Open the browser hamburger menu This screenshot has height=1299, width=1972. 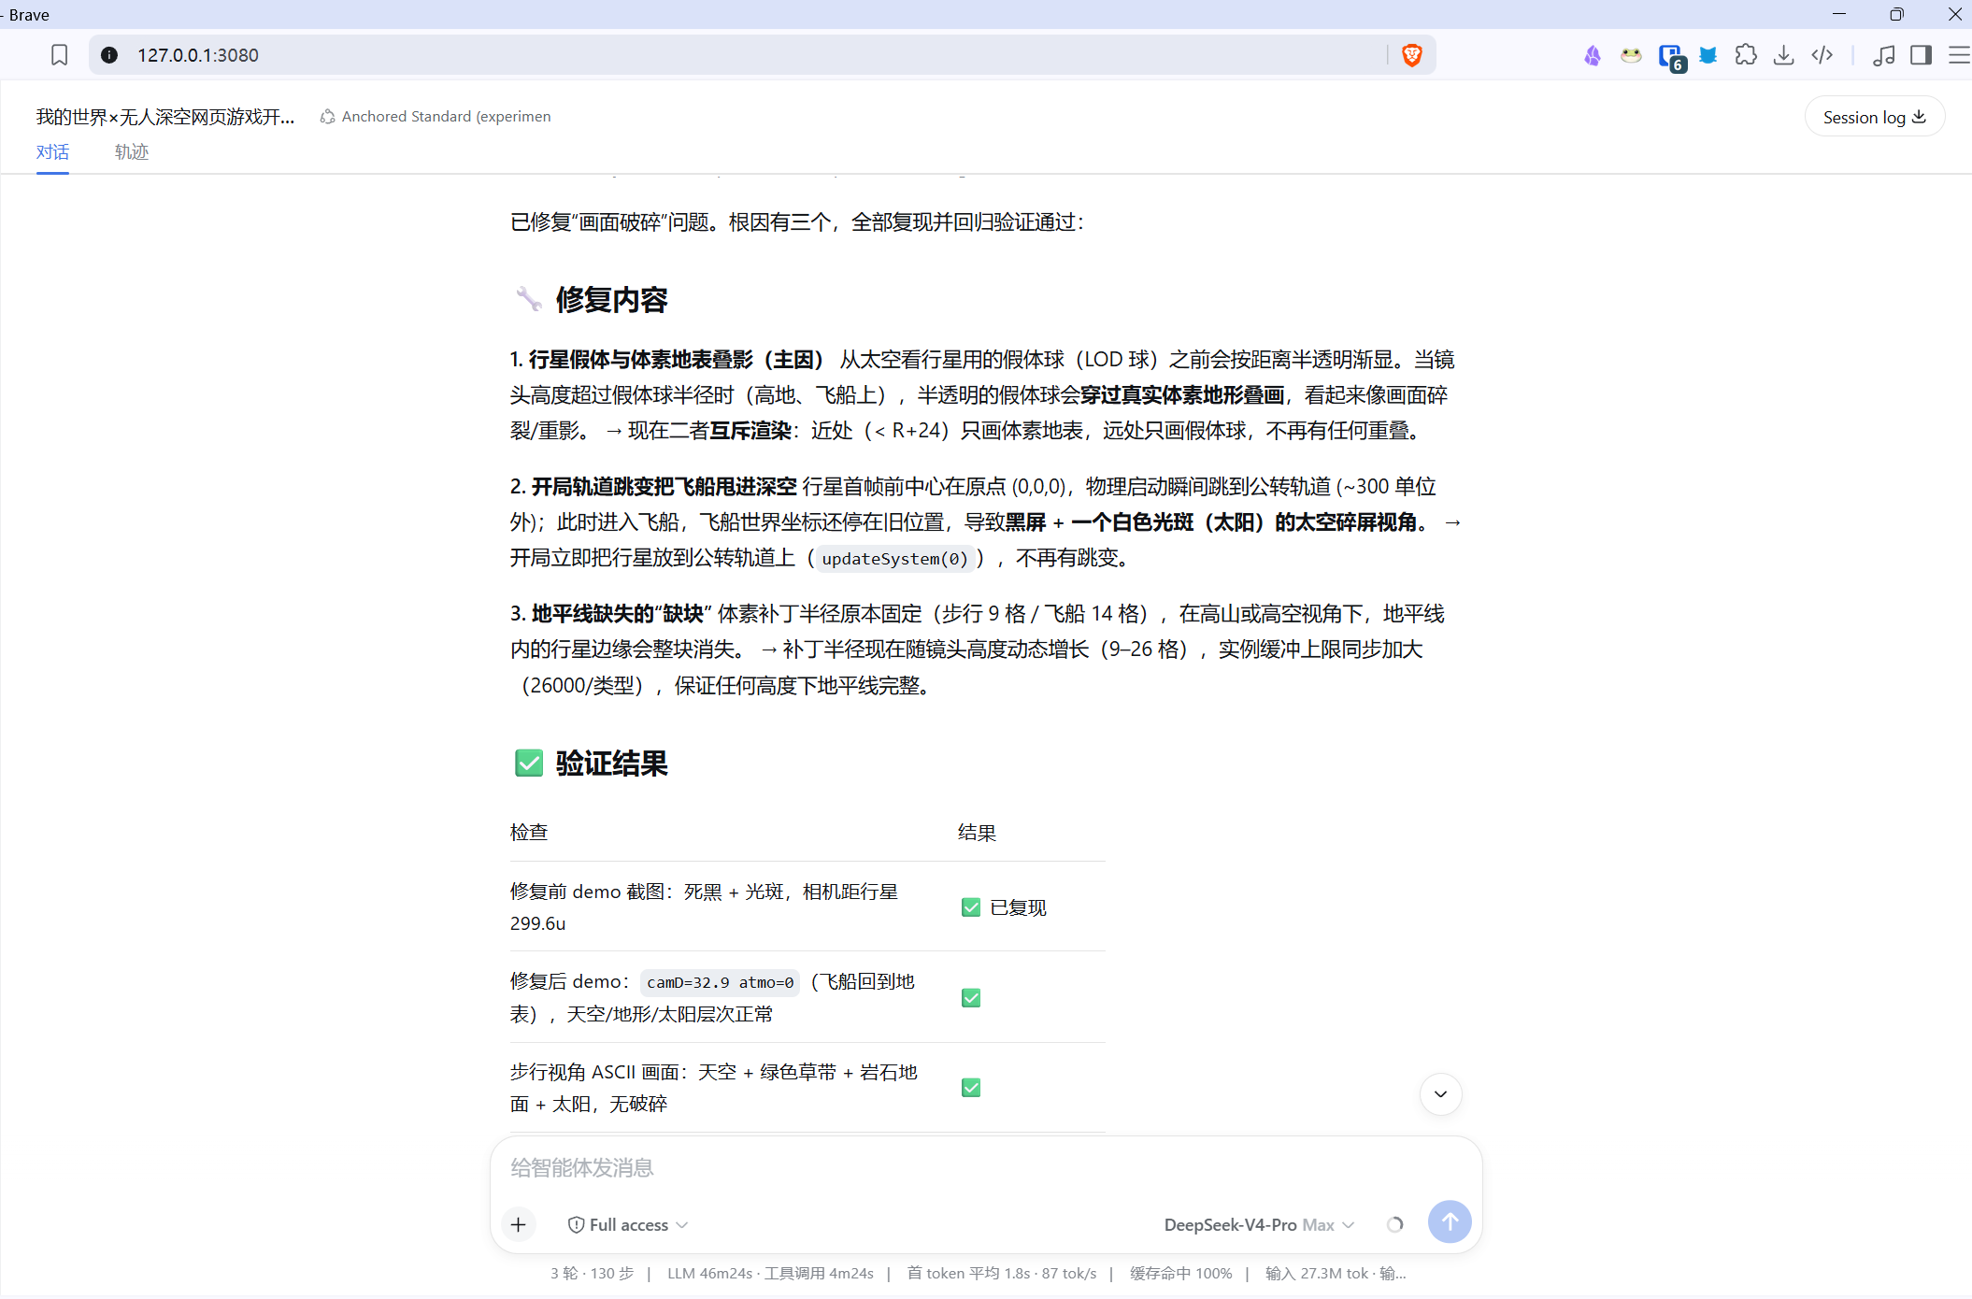[1959, 55]
